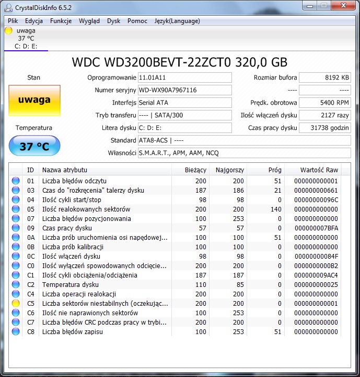This screenshot has width=360, height=377.
Task: Click the Wartość Raw column header
Action: pyautogui.click(x=313, y=170)
